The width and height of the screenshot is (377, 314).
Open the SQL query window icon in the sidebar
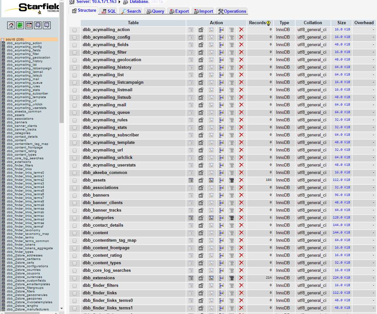29,25
